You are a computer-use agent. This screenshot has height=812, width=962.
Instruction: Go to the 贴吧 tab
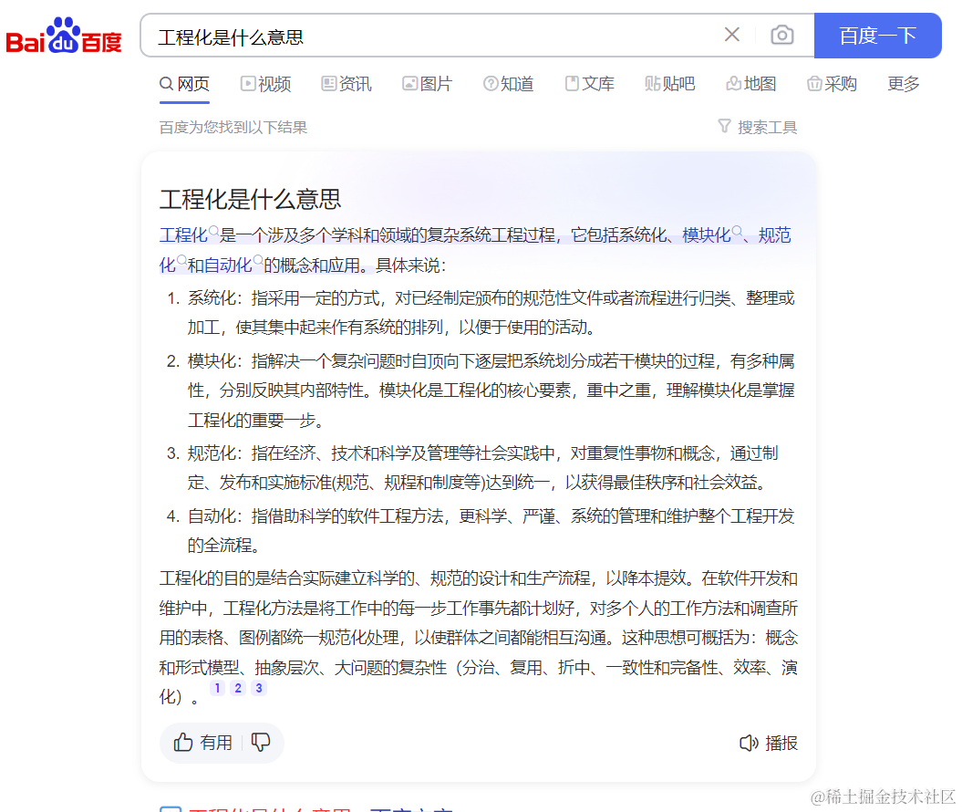click(670, 83)
